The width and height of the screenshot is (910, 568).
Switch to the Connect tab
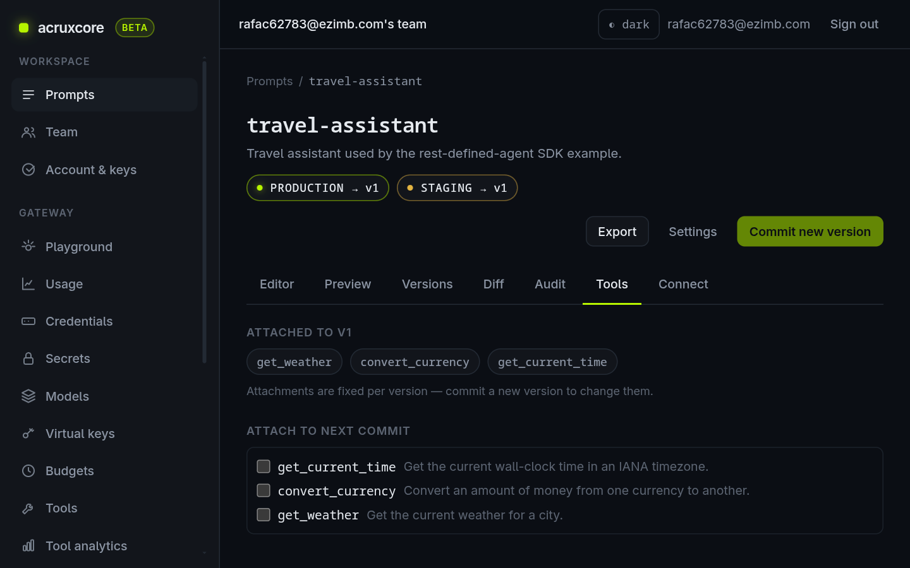coord(683,284)
